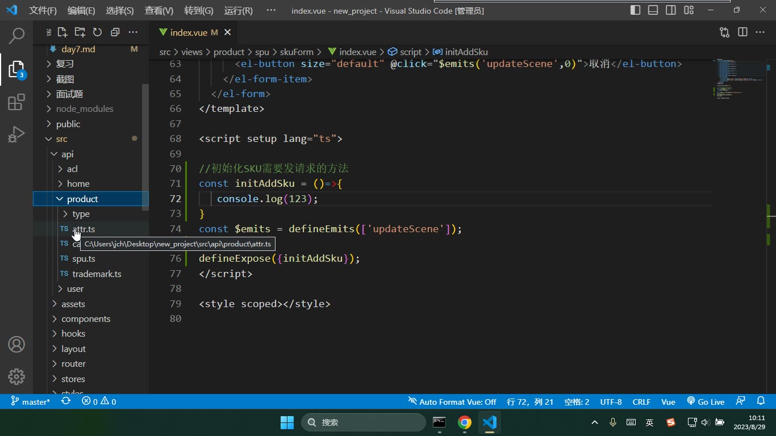This screenshot has width=776, height=436.
Task: Click the master* branch indicator
Action: [31, 401]
